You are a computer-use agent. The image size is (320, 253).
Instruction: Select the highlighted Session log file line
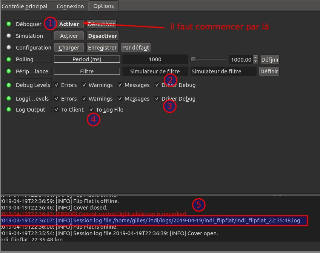click(x=154, y=220)
